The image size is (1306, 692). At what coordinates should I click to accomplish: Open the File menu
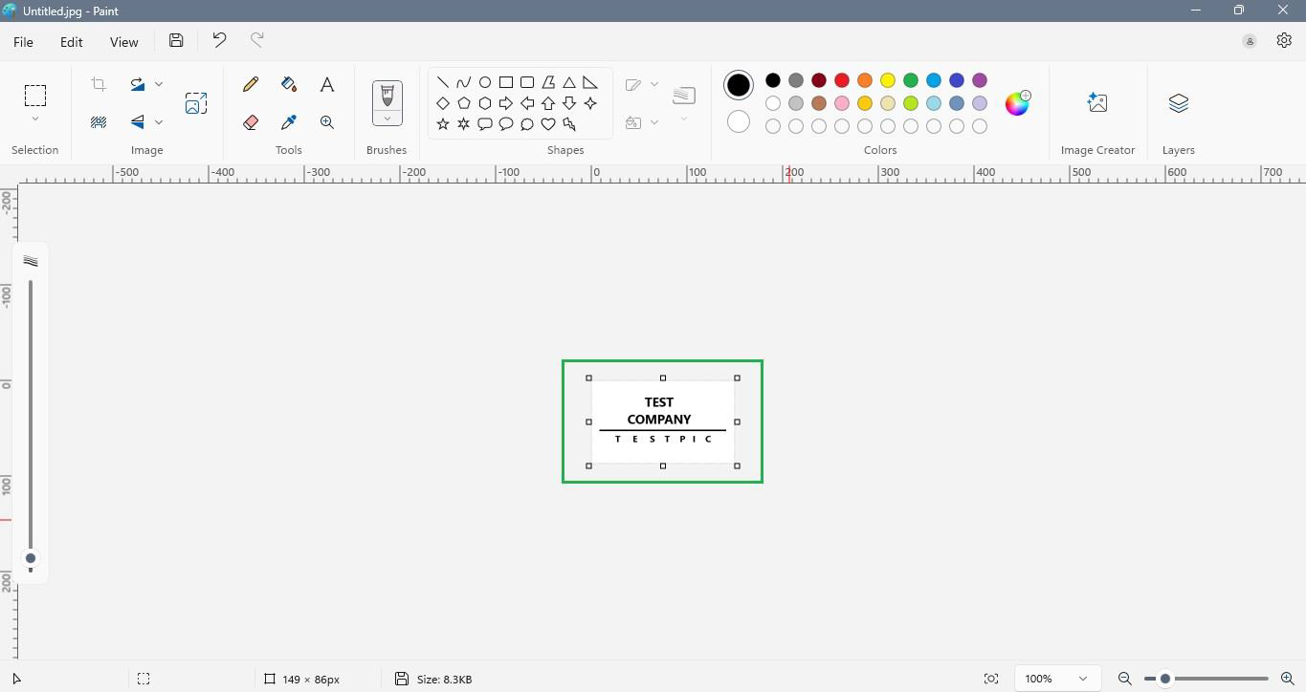click(23, 42)
